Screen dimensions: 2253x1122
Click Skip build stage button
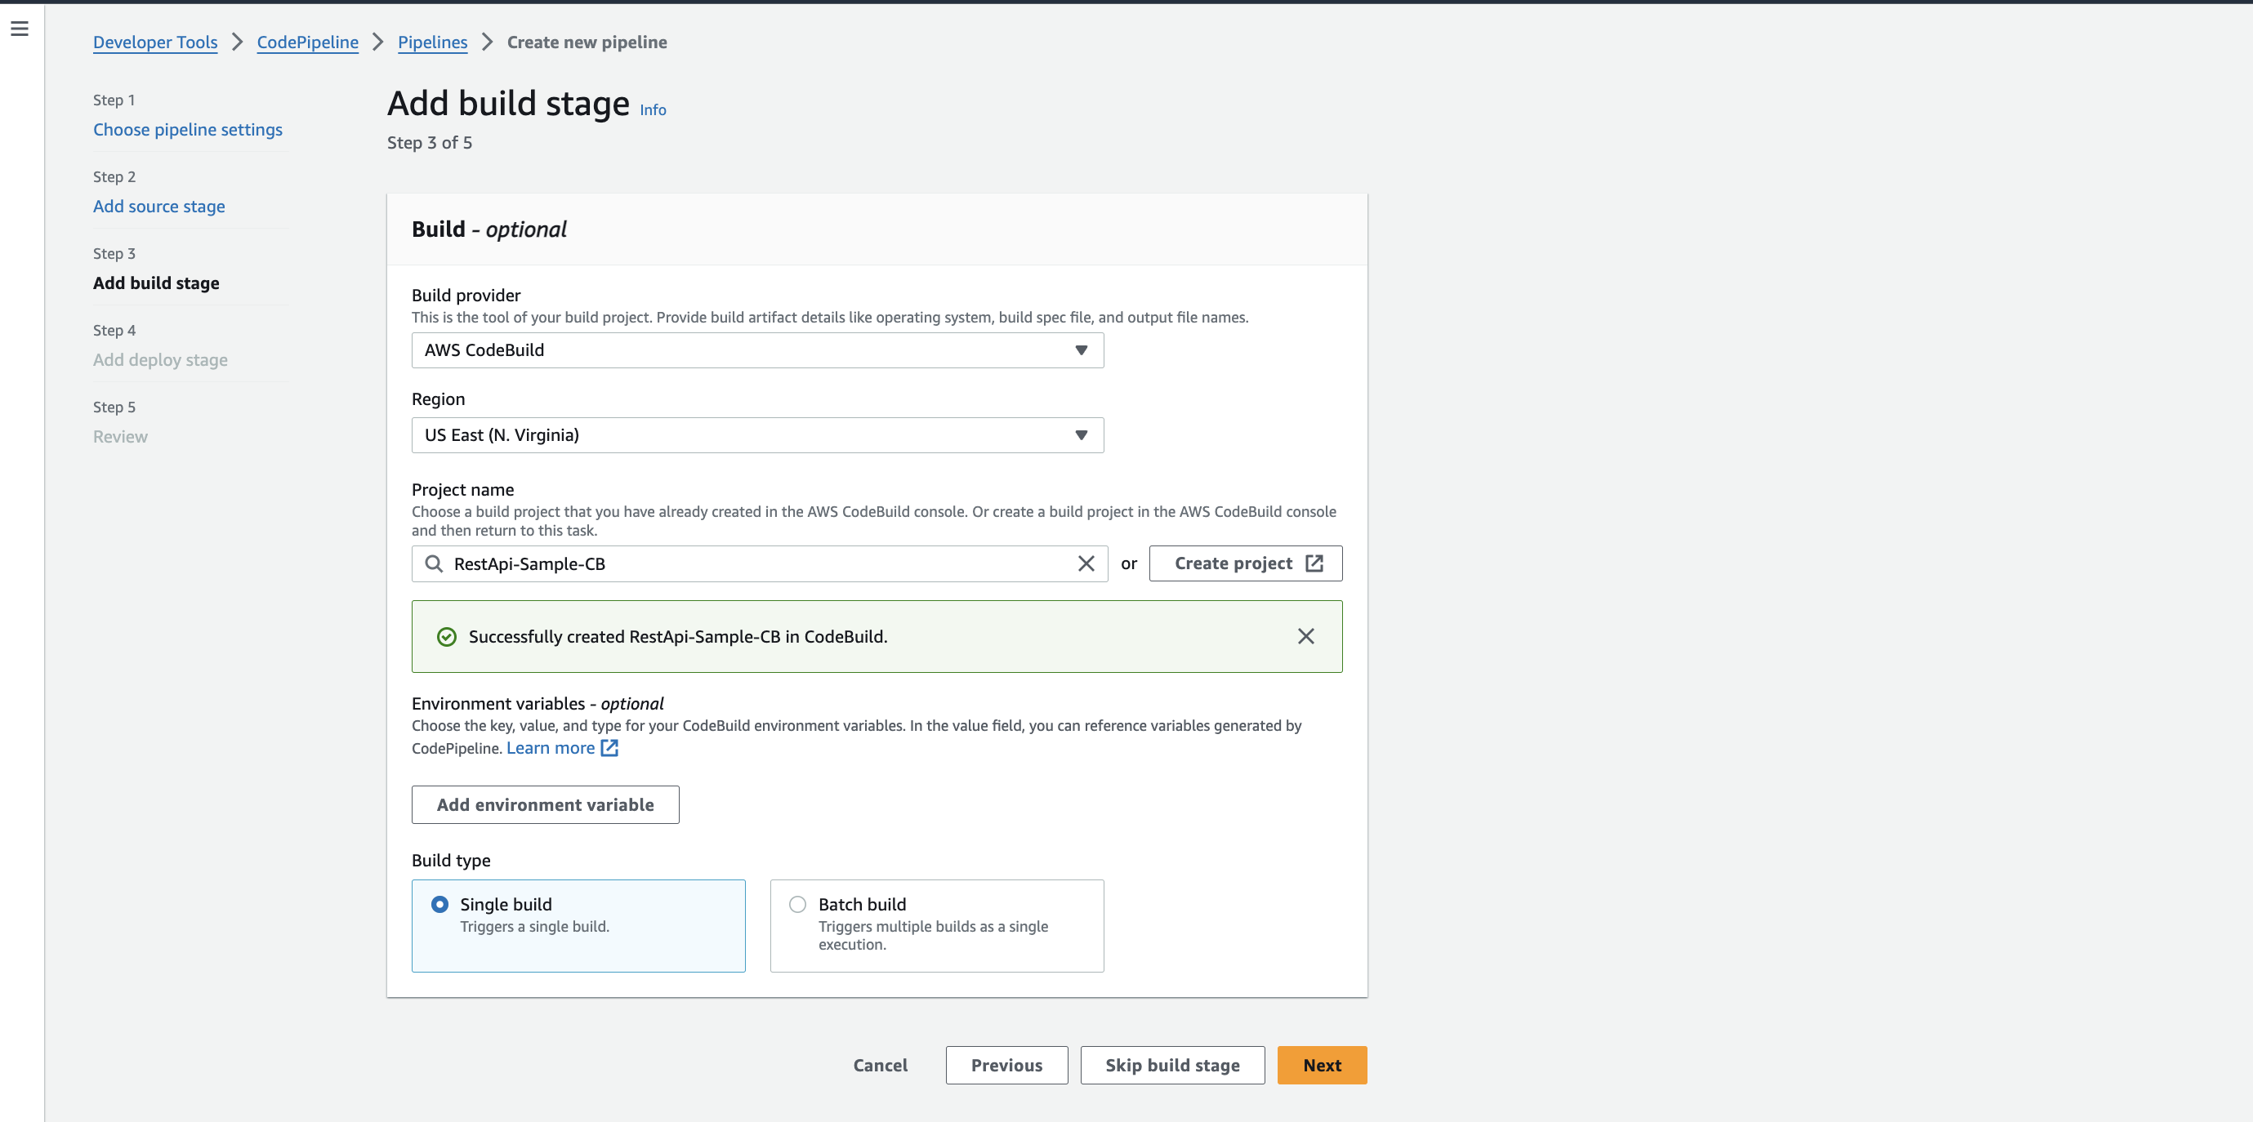(x=1171, y=1065)
